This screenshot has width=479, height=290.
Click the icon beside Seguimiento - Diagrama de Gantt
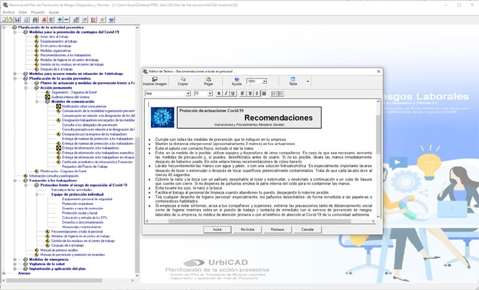pos(48,92)
